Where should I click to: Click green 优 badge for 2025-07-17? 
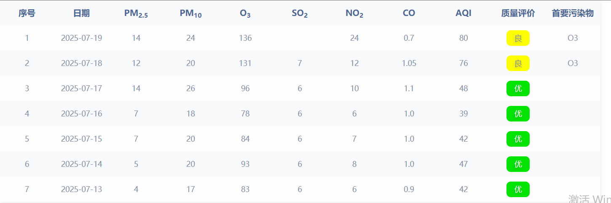tap(518, 89)
